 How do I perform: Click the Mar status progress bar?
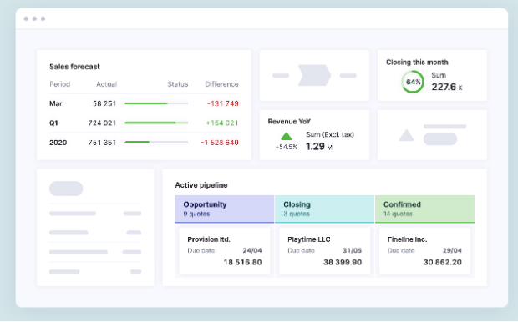pos(156,103)
